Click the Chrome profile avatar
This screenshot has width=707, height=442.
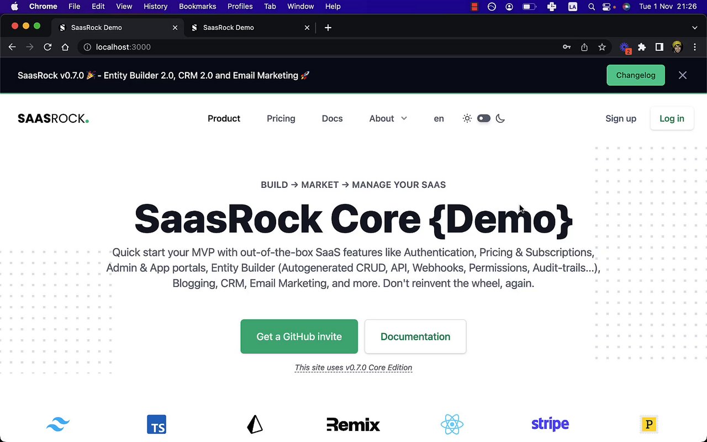[x=677, y=47]
